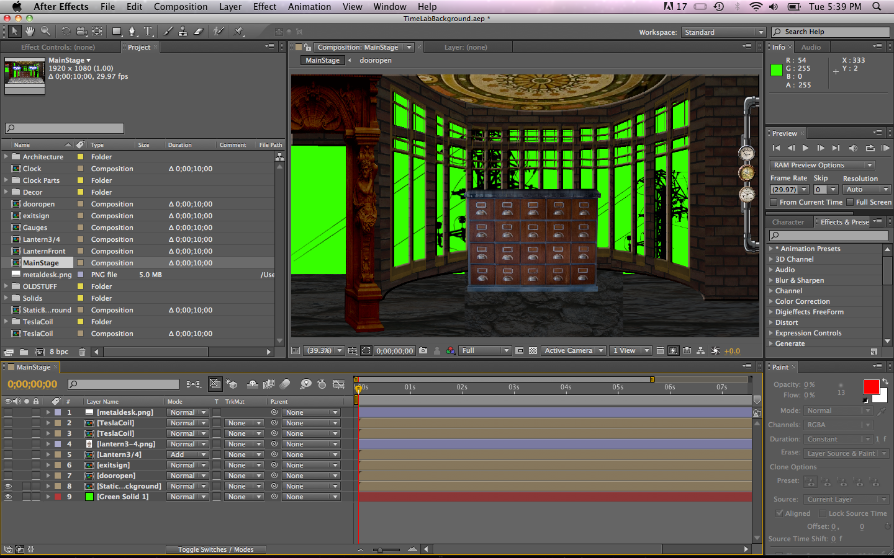Click the exposure +0.0 value
The width and height of the screenshot is (894, 558).
[732, 351]
